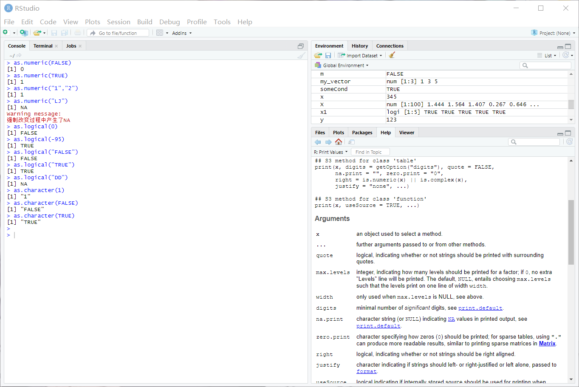Image resolution: width=579 pixels, height=387 pixels.
Task: Click the Open File folder icon
Action: pyautogui.click(x=37, y=33)
